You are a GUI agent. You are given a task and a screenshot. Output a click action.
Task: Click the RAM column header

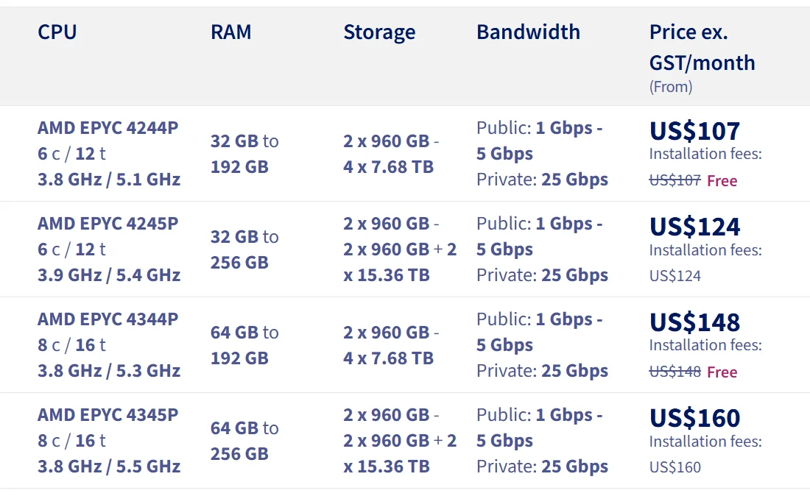tap(230, 32)
